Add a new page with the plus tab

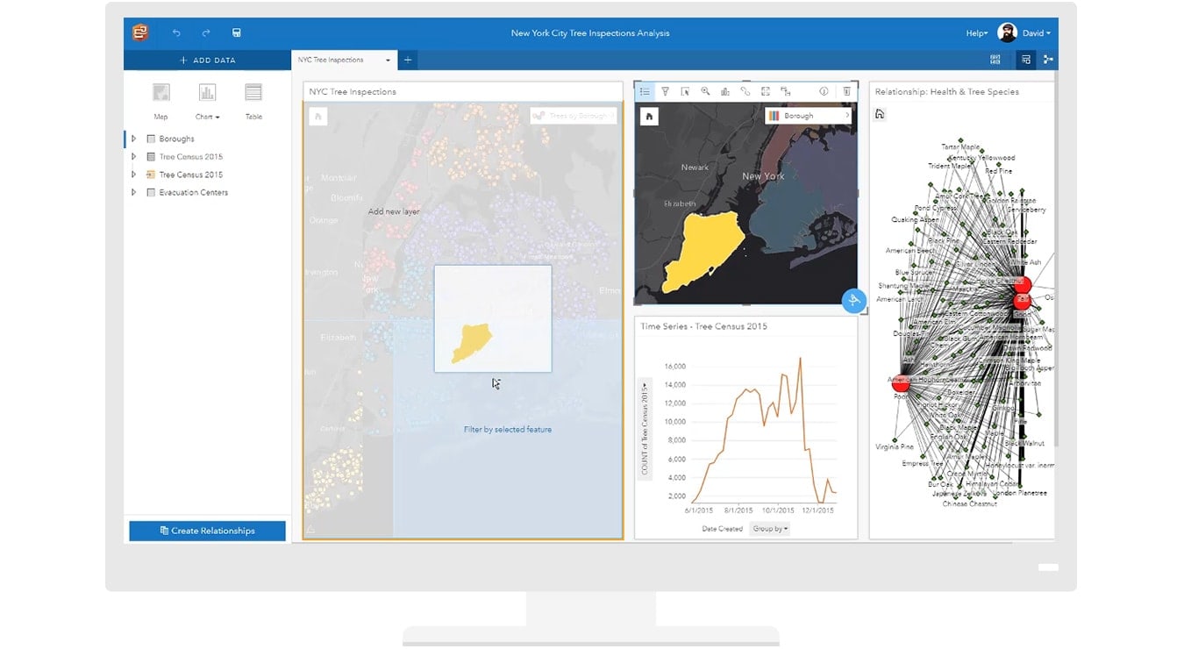click(408, 61)
